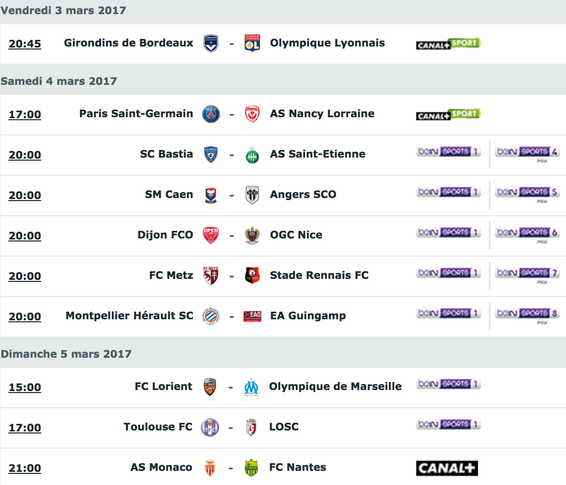This screenshot has height=485, width=566.
Task: Click the Canal+ Sport logo for PSG match
Action: [x=448, y=114]
